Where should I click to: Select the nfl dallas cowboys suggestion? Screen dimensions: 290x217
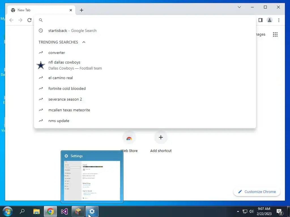coord(145,65)
